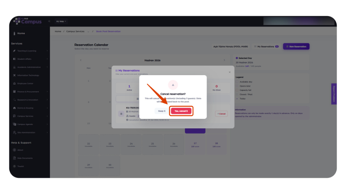This screenshot has height=194, width=346.
Task: Click the My Reservations list icon in the dialog title
Action: [x=116, y=71]
